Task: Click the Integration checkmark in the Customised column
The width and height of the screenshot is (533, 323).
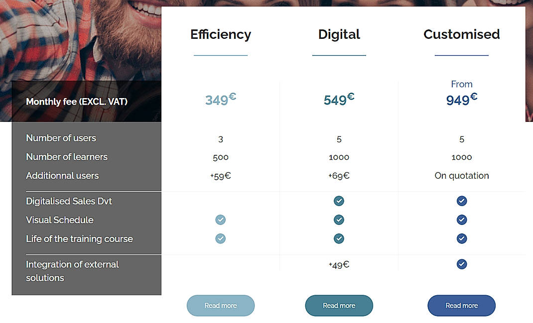Action: [461, 264]
